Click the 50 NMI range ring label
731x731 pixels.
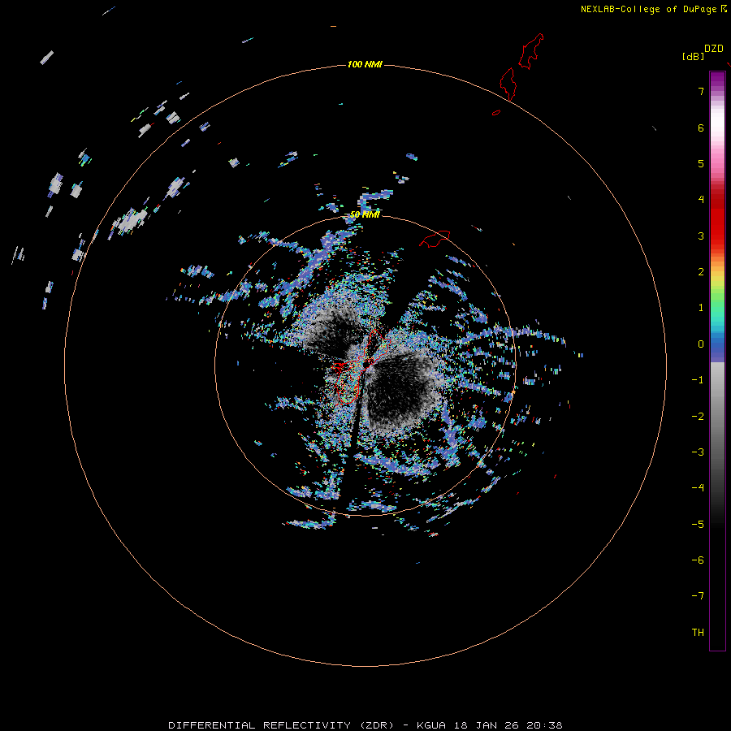coord(365,214)
